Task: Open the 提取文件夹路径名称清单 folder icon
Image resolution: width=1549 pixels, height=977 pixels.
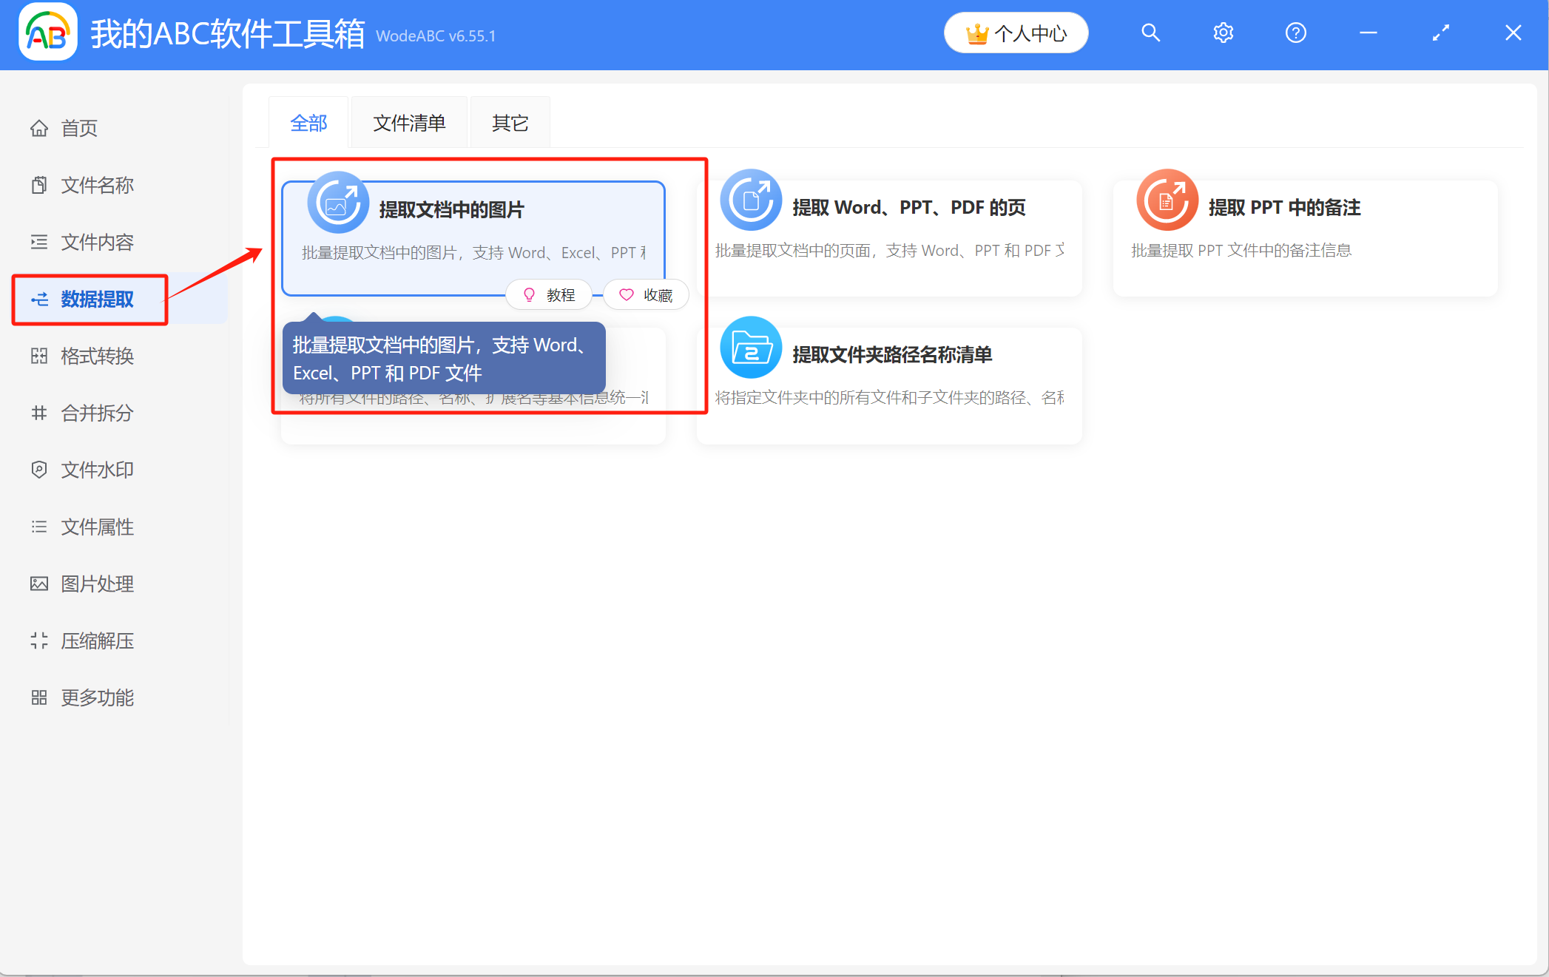Action: pos(751,347)
